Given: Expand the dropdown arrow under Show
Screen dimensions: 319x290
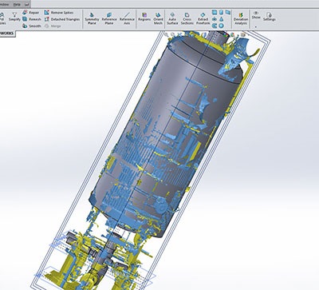Looking at the screenshot, I should click(256, 26).
